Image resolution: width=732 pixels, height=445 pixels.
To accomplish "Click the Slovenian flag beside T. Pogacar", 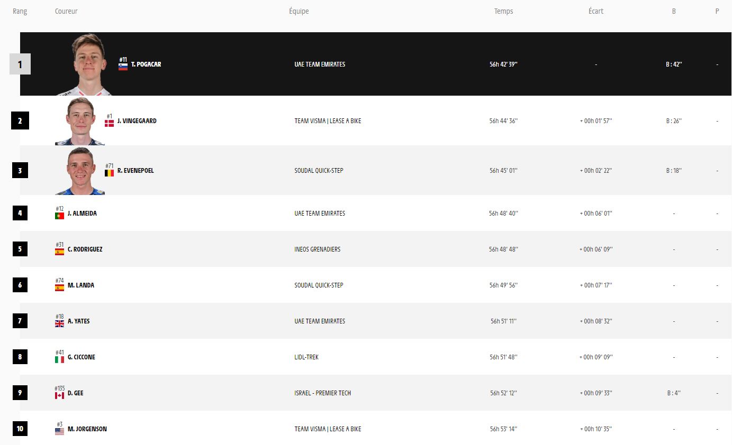I will coord(123,67).
